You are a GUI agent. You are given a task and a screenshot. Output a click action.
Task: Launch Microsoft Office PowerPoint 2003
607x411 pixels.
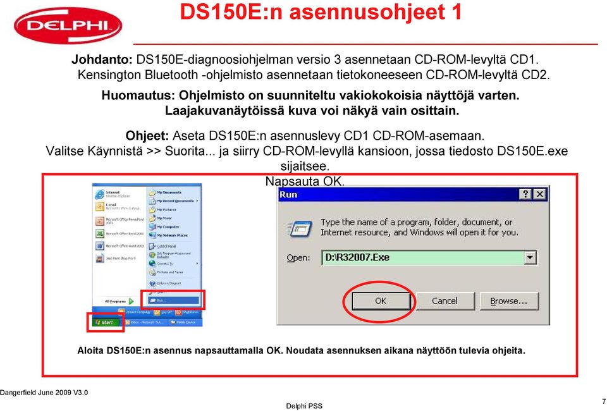point(120,221)
